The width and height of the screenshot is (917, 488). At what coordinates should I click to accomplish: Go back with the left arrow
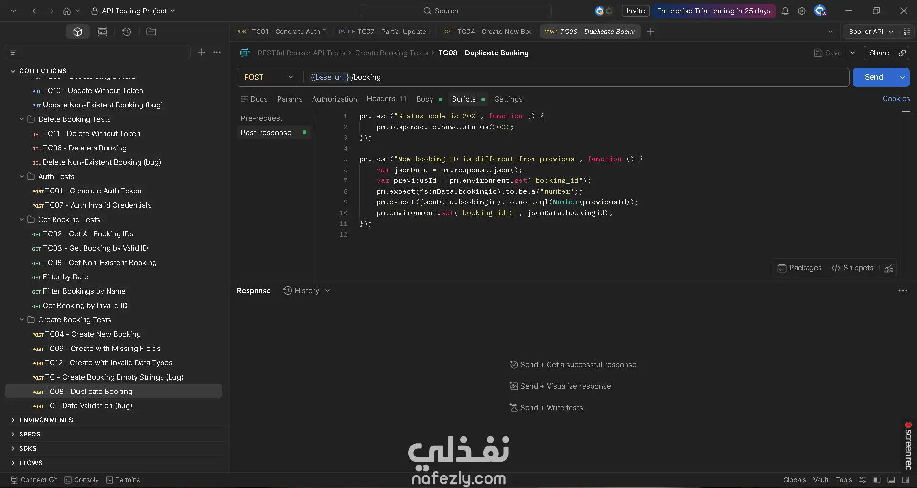35,11
